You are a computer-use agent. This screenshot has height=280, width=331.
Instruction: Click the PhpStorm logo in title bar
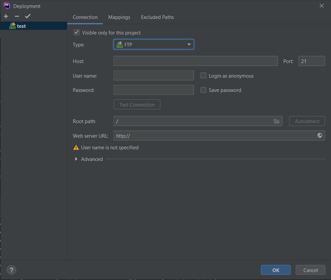tap(7, 6)
